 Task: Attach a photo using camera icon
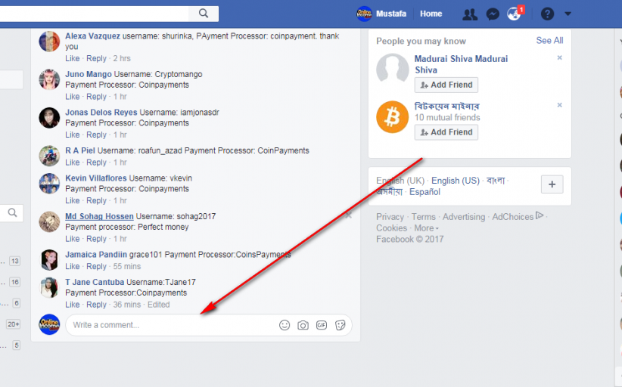pos(303,325)
